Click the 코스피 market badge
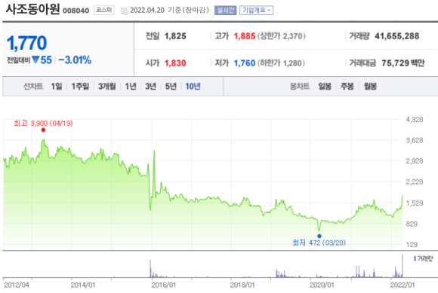The image size is (438, 293). point(104,10)
